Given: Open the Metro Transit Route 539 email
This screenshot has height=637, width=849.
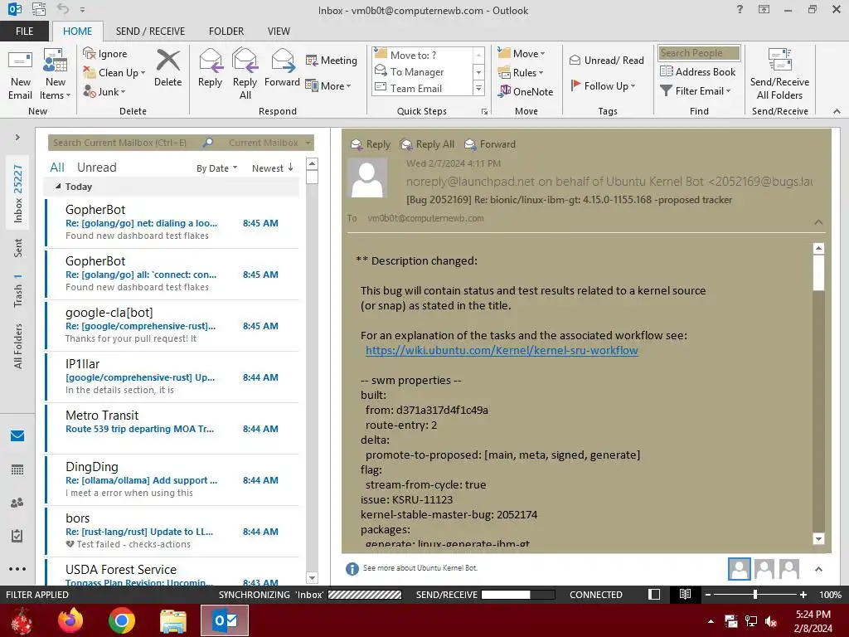Looking at the screenshot, I should click(172, 429).
